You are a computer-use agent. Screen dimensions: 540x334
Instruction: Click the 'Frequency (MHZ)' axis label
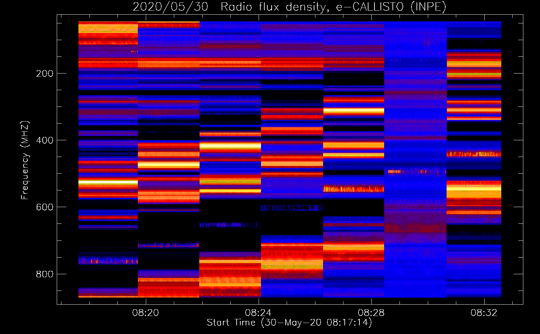click(25, 160)
